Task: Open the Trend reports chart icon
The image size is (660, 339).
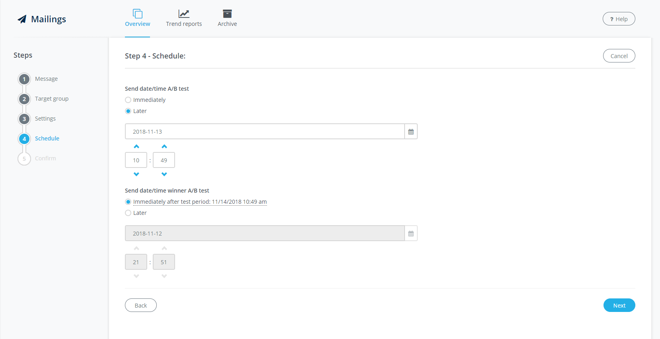Action: coord(184,14)
